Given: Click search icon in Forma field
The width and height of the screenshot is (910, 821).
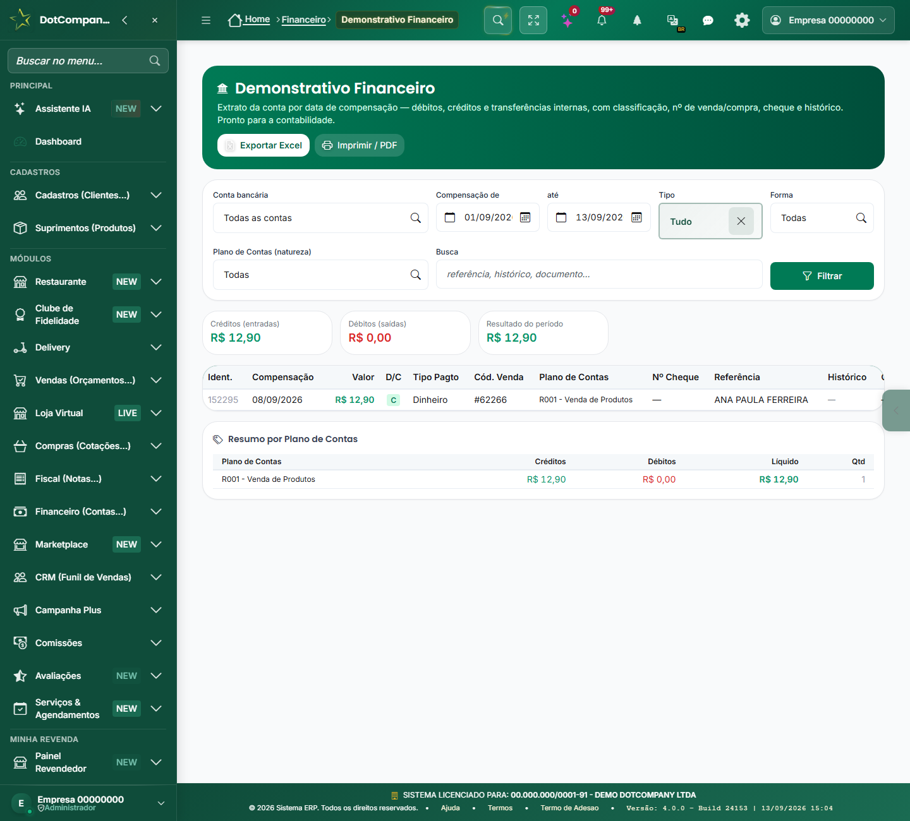Looking at the screenshot, I should click(x=861, y=218).
